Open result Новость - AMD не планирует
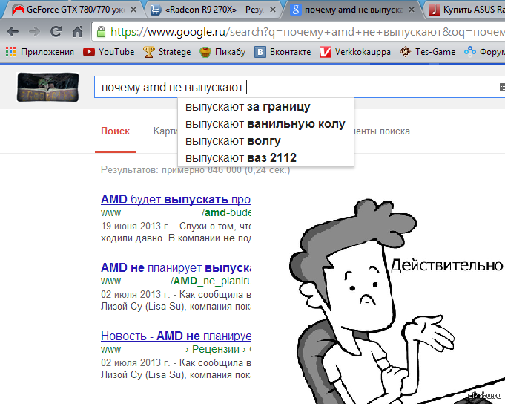This screenshot has width=505, height=404. point(176,336)
